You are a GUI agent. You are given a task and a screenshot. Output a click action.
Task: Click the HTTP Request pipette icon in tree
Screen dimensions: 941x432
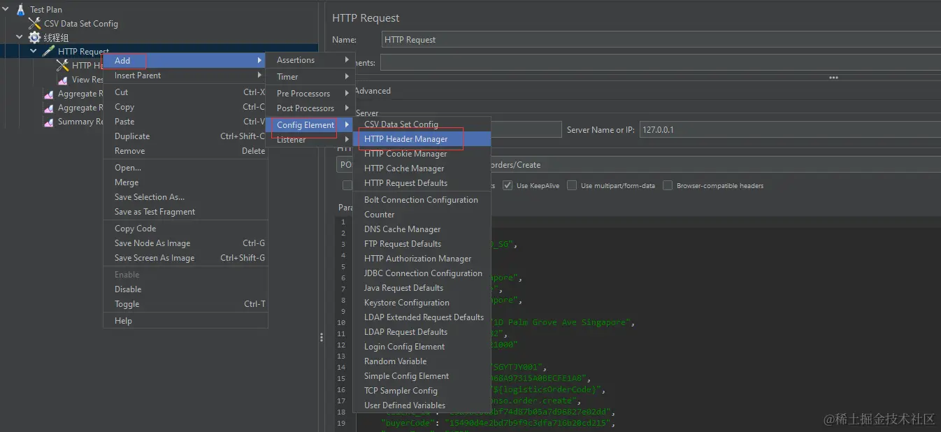tap(48, 52)
